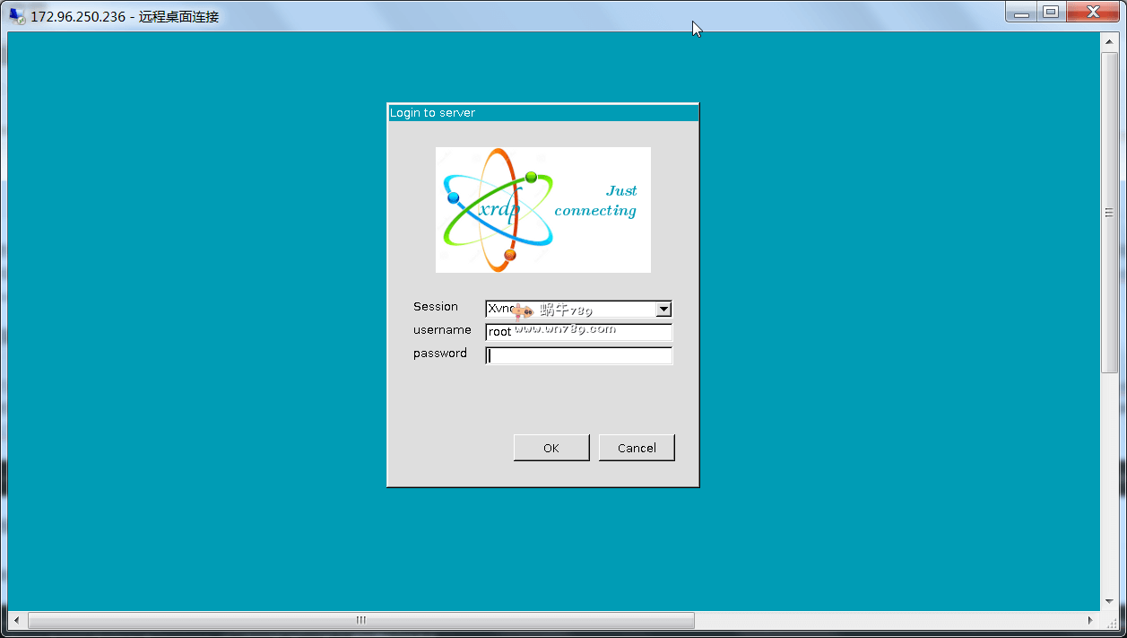Click into the password input field
This screenshot has width=1127, height=638.
(578, 355)
